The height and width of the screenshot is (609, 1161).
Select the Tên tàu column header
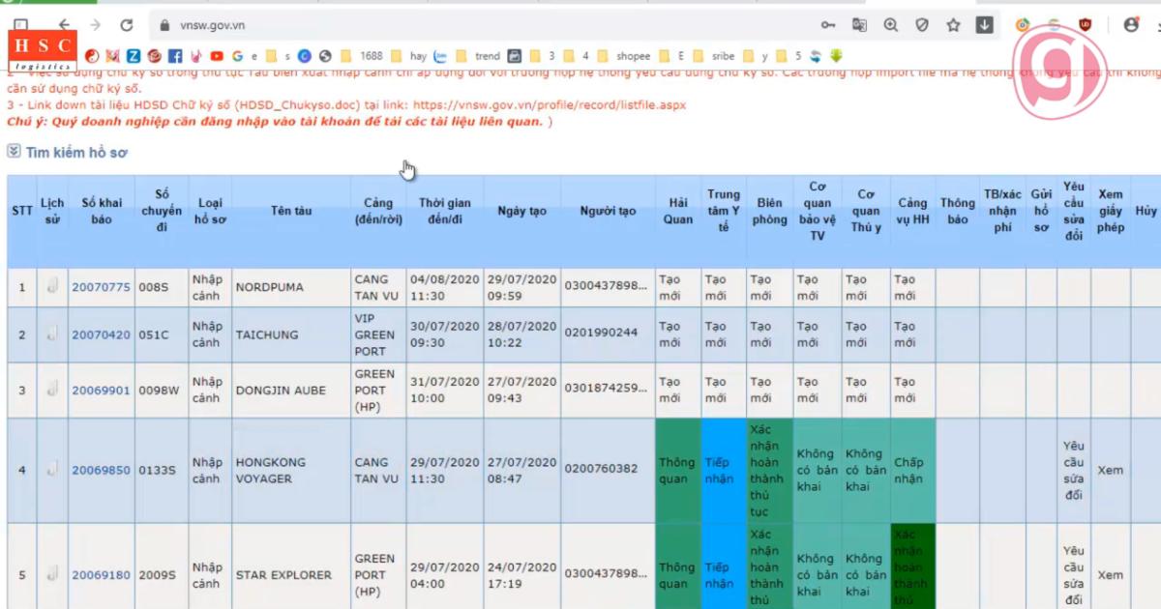pos(291,211)
